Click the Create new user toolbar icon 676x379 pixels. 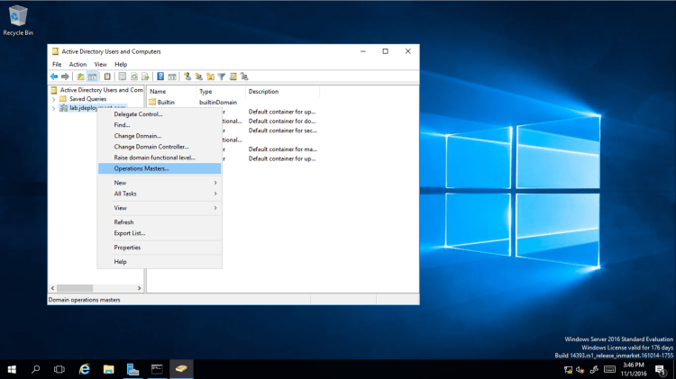tap(187, 77)
